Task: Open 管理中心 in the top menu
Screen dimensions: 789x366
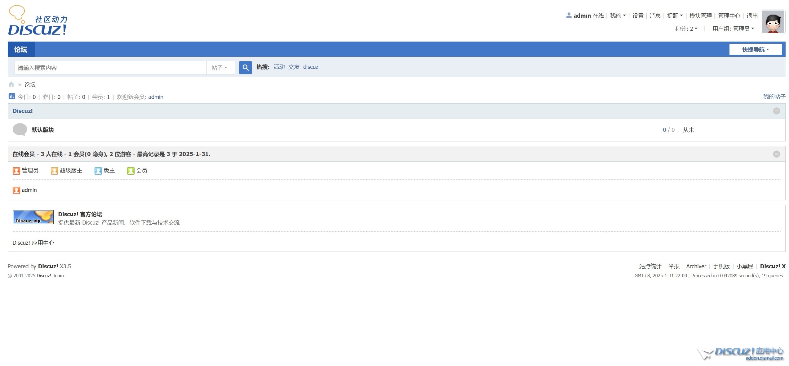Action: tap(729, 16)
